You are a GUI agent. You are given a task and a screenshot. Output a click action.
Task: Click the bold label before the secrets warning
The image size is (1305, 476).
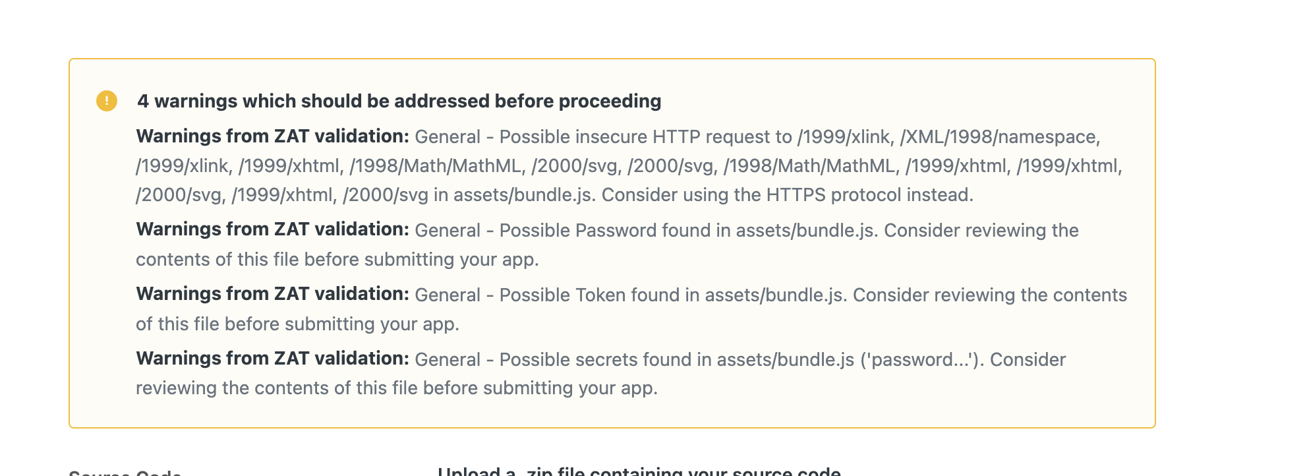click(x=272, y=359)
